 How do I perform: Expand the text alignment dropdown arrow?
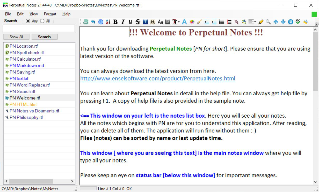(x=255, y=22)
